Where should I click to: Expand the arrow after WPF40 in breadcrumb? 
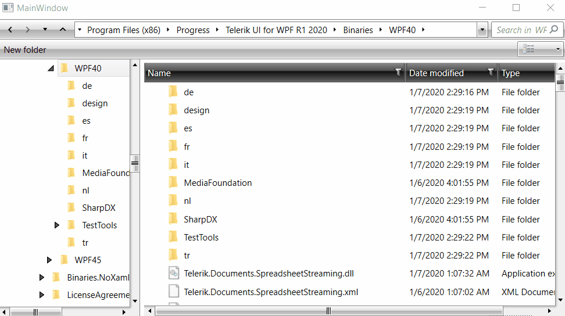(423, 30)
